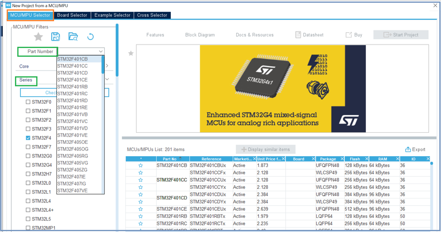Screen dimensions: 441x232
Task: Check the STM32F3 series checkbox
Action: (x=28, y=129)
